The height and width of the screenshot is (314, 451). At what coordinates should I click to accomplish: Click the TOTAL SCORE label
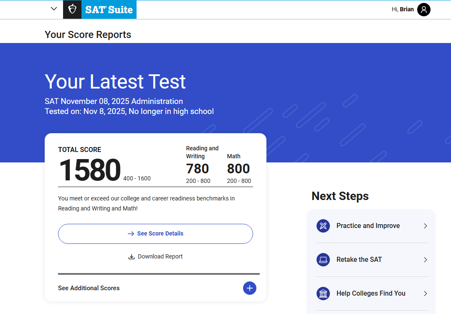click(80, 150)
